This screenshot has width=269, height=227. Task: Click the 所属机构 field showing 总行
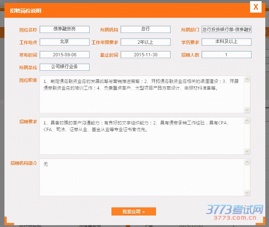(x=146, y=29)
